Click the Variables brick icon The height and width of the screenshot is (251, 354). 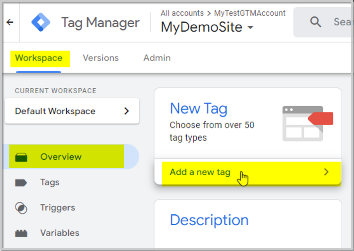21,233
